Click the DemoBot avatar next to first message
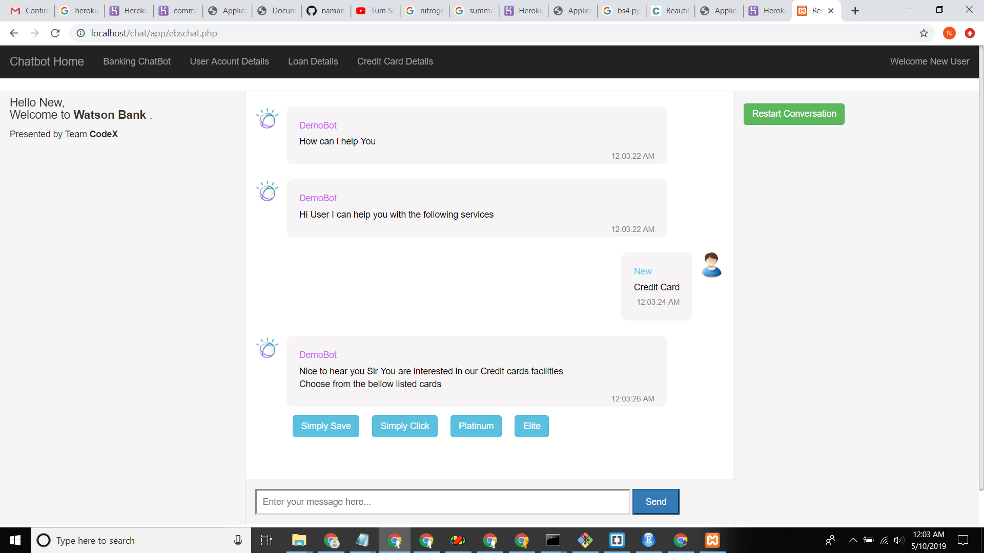 [x=267, y=118]
